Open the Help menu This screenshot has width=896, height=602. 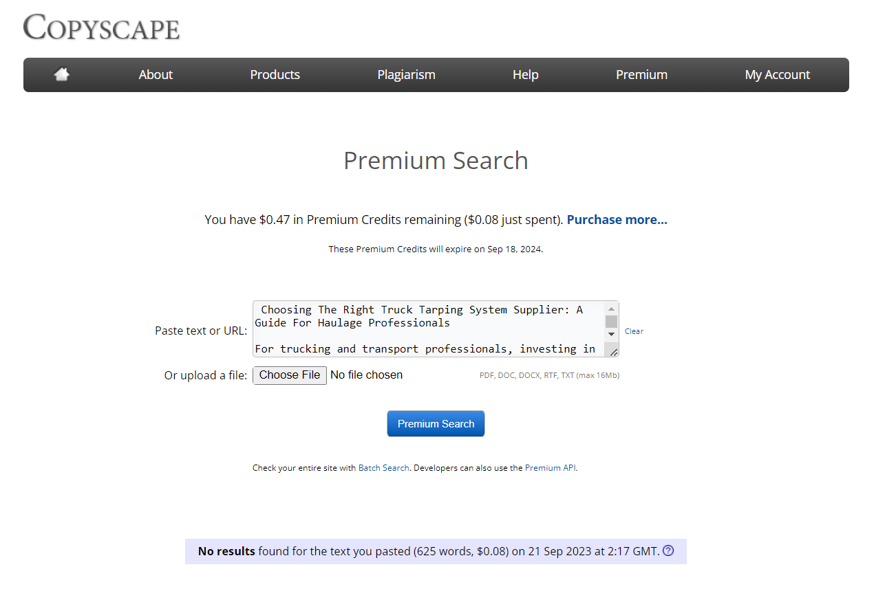pyautogui.click(x=525, y=75)
